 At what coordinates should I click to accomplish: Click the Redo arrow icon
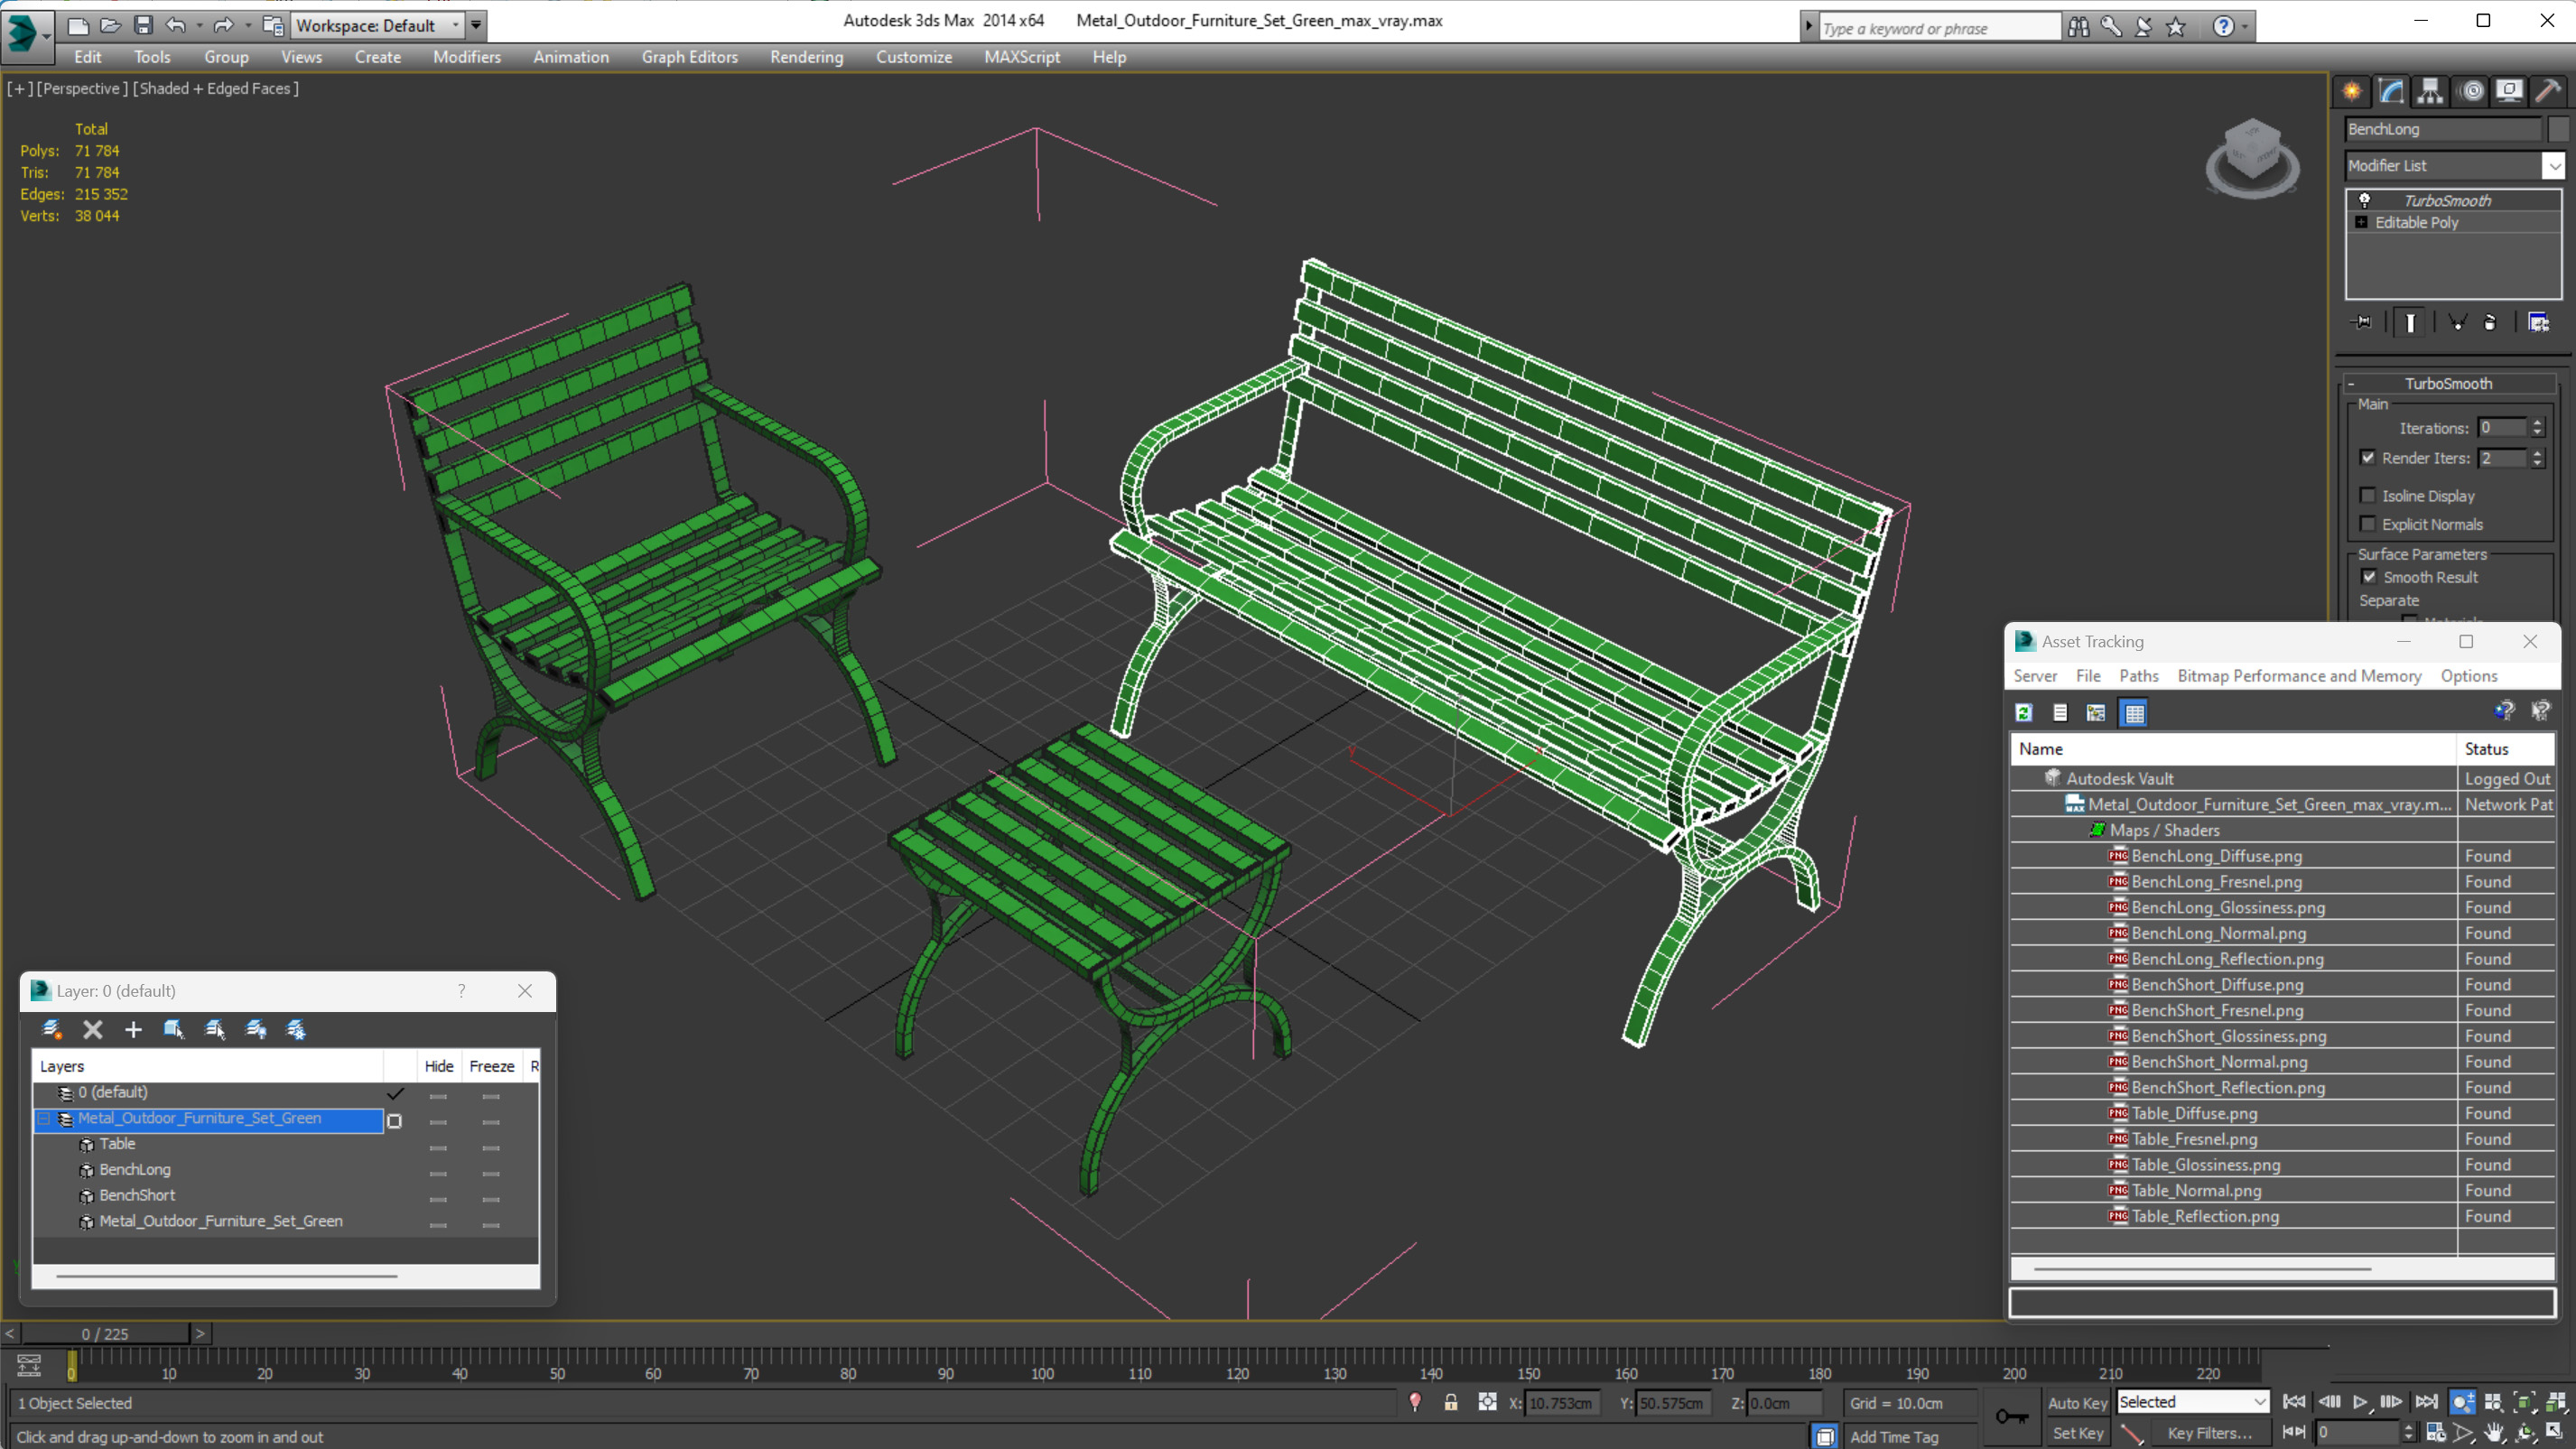click(223, 25)
